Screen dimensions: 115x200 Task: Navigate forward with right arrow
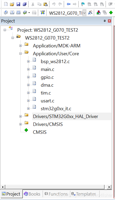[75, 4]
